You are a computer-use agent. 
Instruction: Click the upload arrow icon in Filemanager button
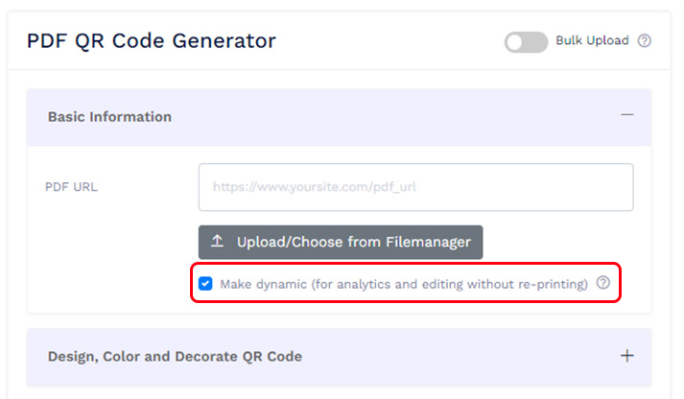click(217, 242)
